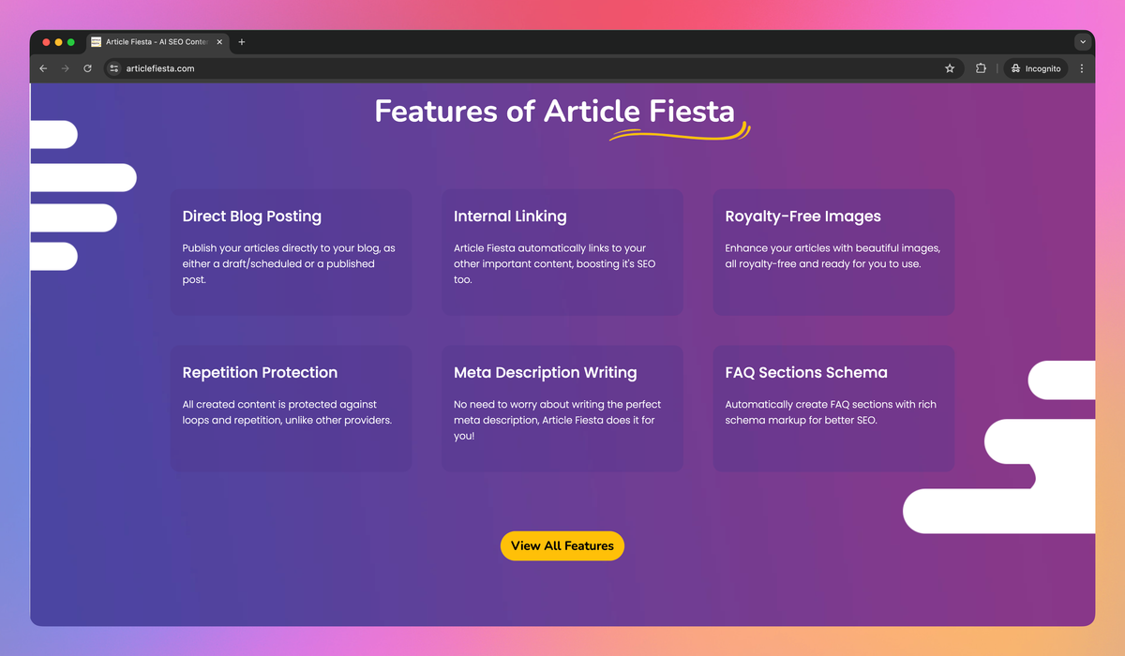1125x656 pixels.
Task: Click the Royalty-Free Images heading
Action: 803,216
